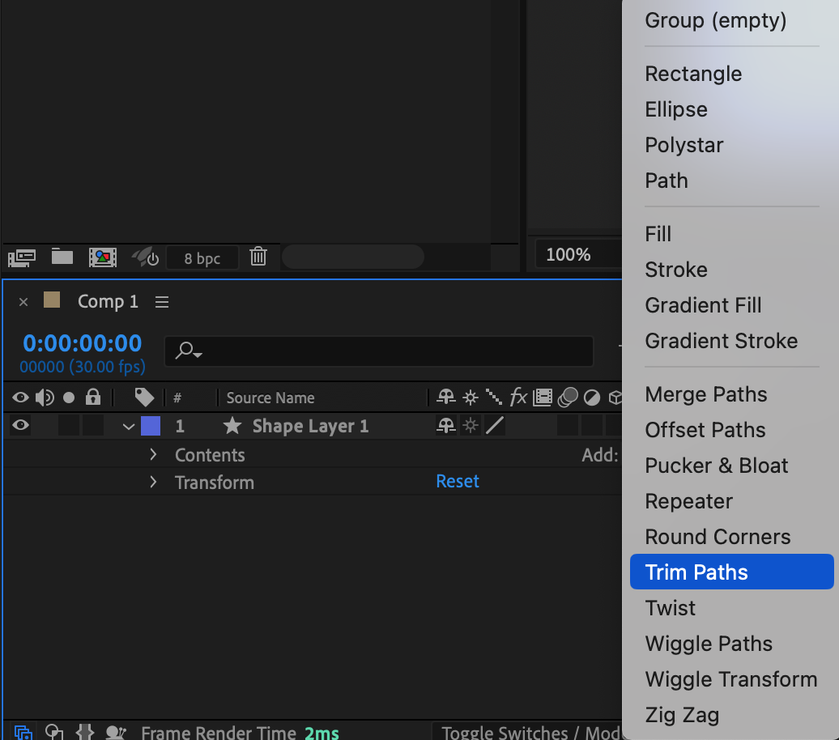
Task: Click the shy switch on Shape Layer 1
Action: [445, 426]
